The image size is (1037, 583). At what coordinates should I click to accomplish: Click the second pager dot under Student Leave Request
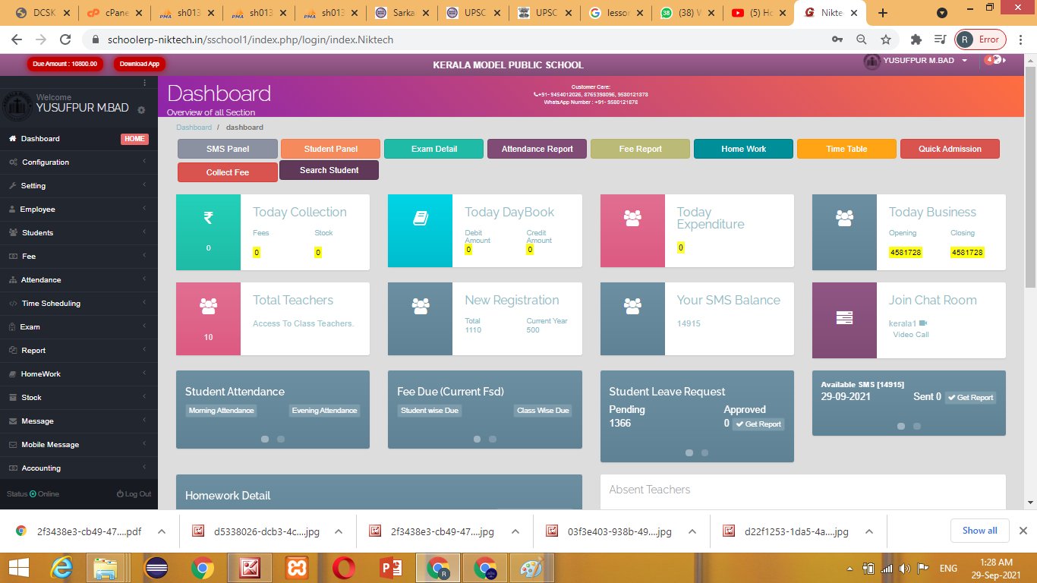[704, 452]
